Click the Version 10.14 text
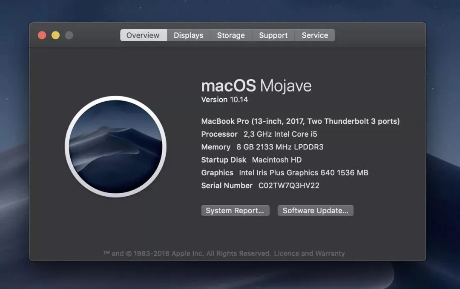 point(224,100)
